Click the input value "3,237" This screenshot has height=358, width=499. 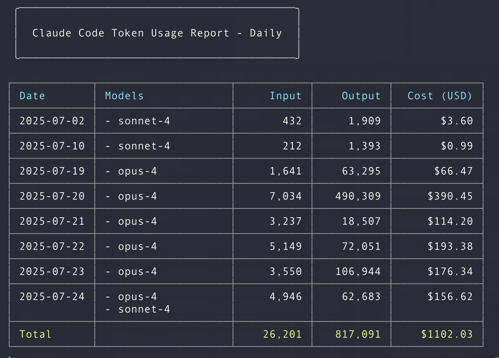(x=286, y=221)
